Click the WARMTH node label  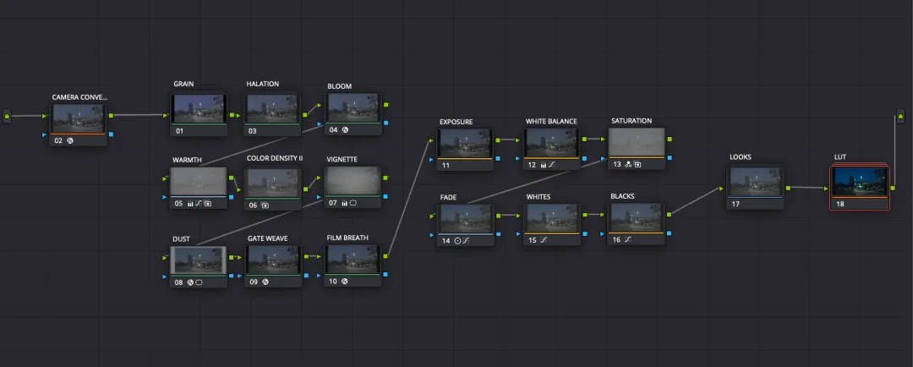pyautogui.click(x=187, y=159)
